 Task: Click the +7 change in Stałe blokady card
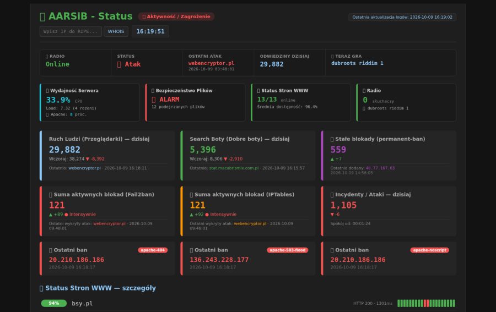pos(336,159)
